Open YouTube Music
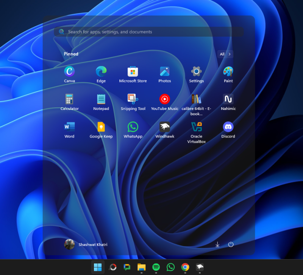This screenshot has width=303, height=275. click(164, 99)
